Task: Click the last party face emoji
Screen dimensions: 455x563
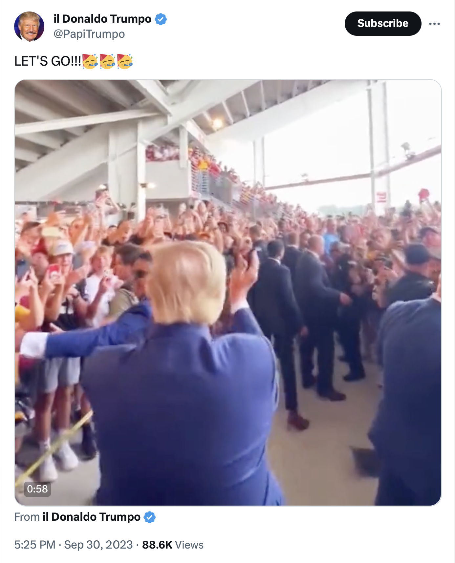Action: click(x=125, y=61)
